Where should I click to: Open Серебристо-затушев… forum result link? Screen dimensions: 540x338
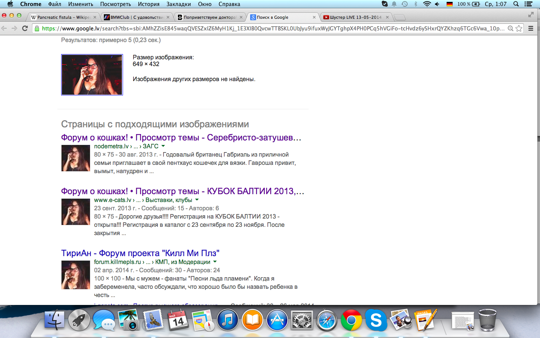click(x=181, y=137)
